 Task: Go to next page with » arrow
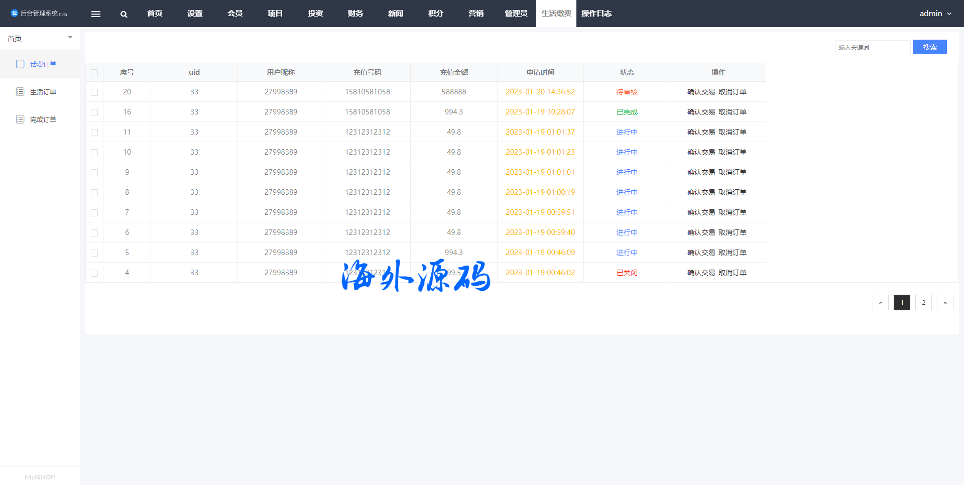pos(944,303)
